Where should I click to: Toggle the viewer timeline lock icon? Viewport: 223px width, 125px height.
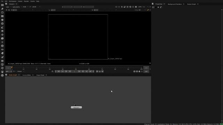139,72
